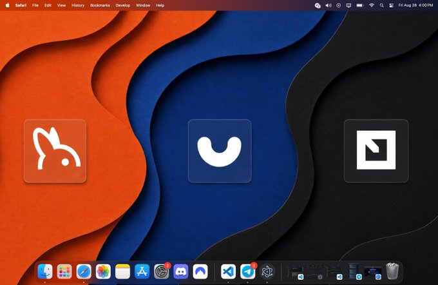Open the display mirroring menu bar icon

tap(348, 5)
